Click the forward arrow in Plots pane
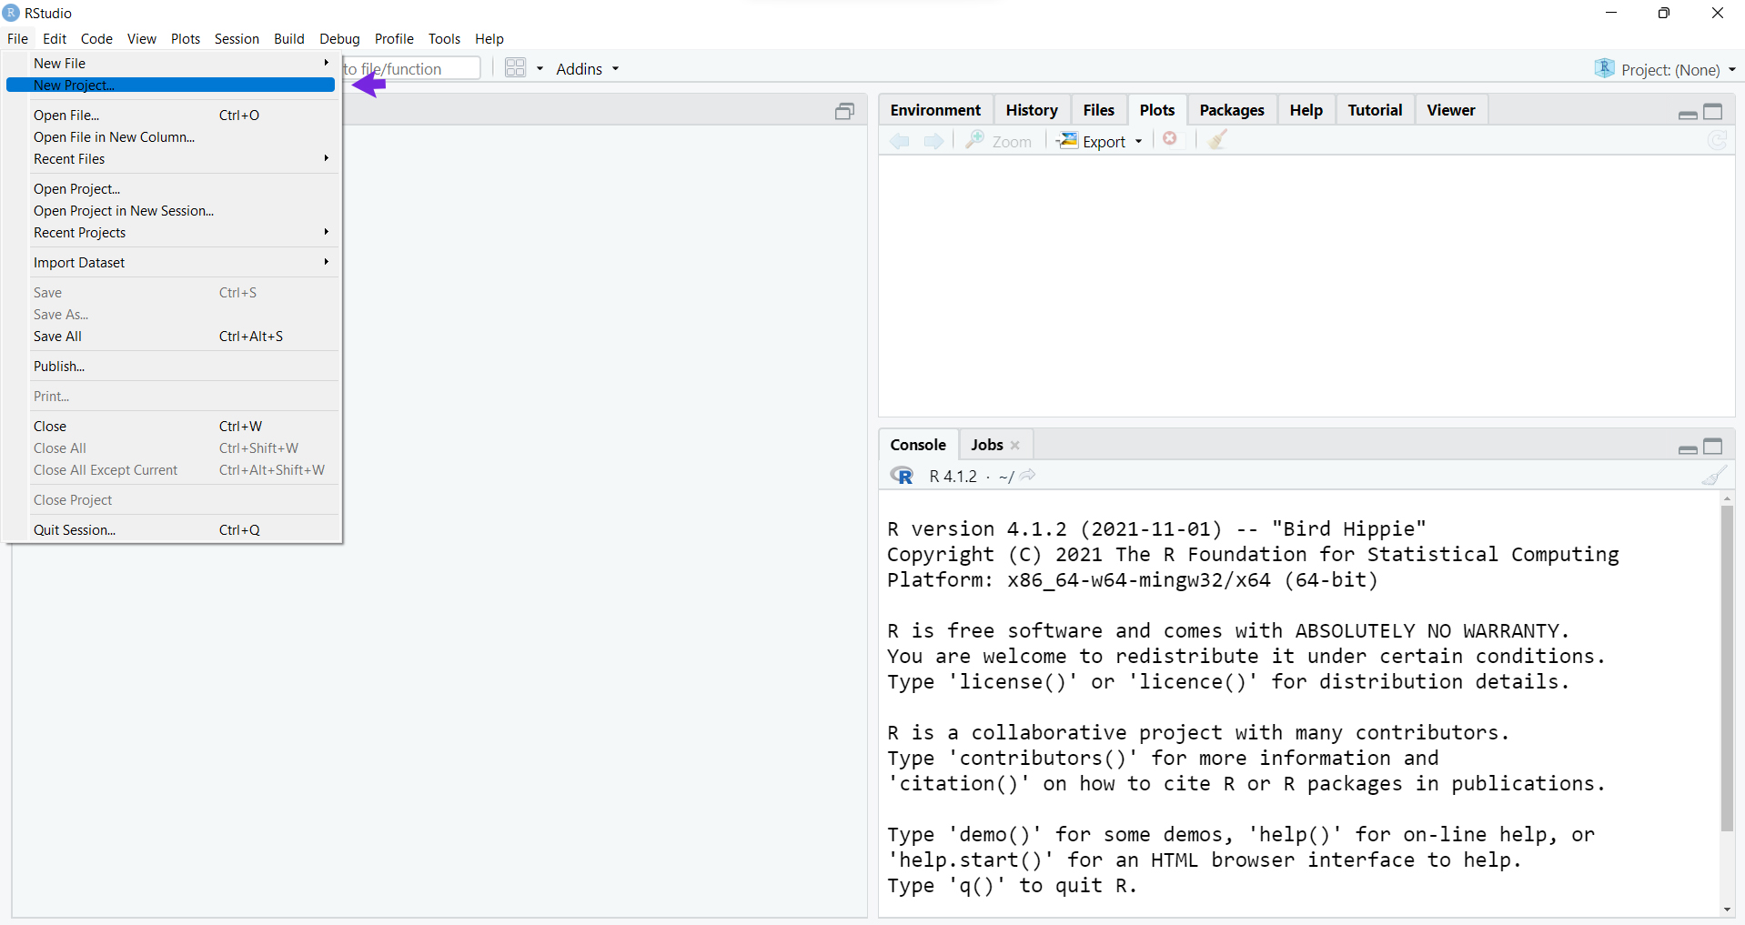The image size is (1745, 925). 933,141
